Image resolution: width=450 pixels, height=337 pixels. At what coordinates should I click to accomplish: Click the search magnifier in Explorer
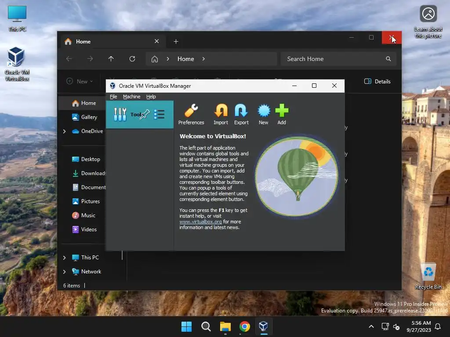(x=388, y=59)
